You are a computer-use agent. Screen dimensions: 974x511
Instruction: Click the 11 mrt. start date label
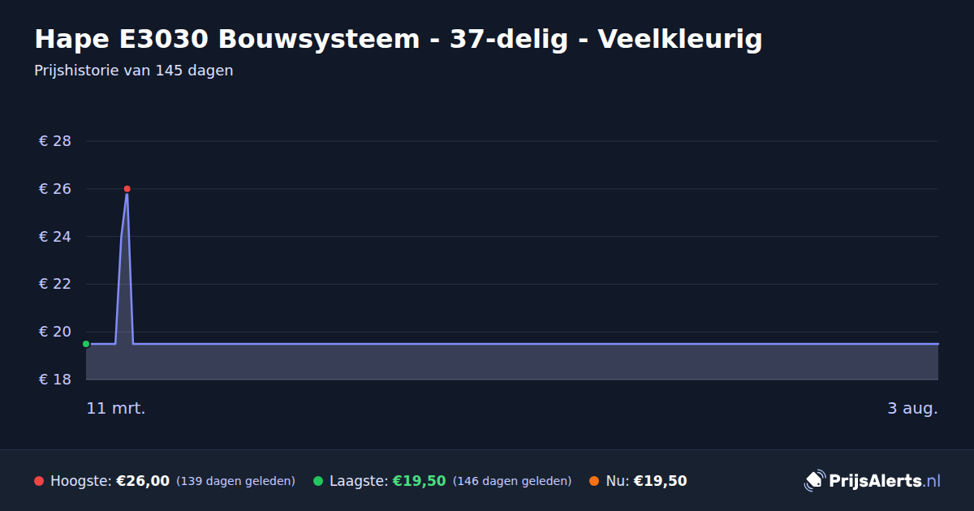pos(116,408)
